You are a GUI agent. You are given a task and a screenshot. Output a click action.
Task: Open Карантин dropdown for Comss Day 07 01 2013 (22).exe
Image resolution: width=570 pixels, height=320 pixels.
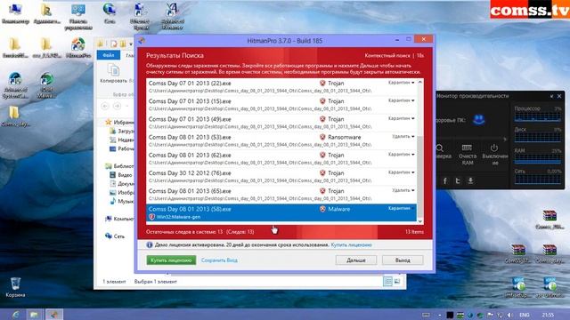pyautogui.click(x=402, y=83)
